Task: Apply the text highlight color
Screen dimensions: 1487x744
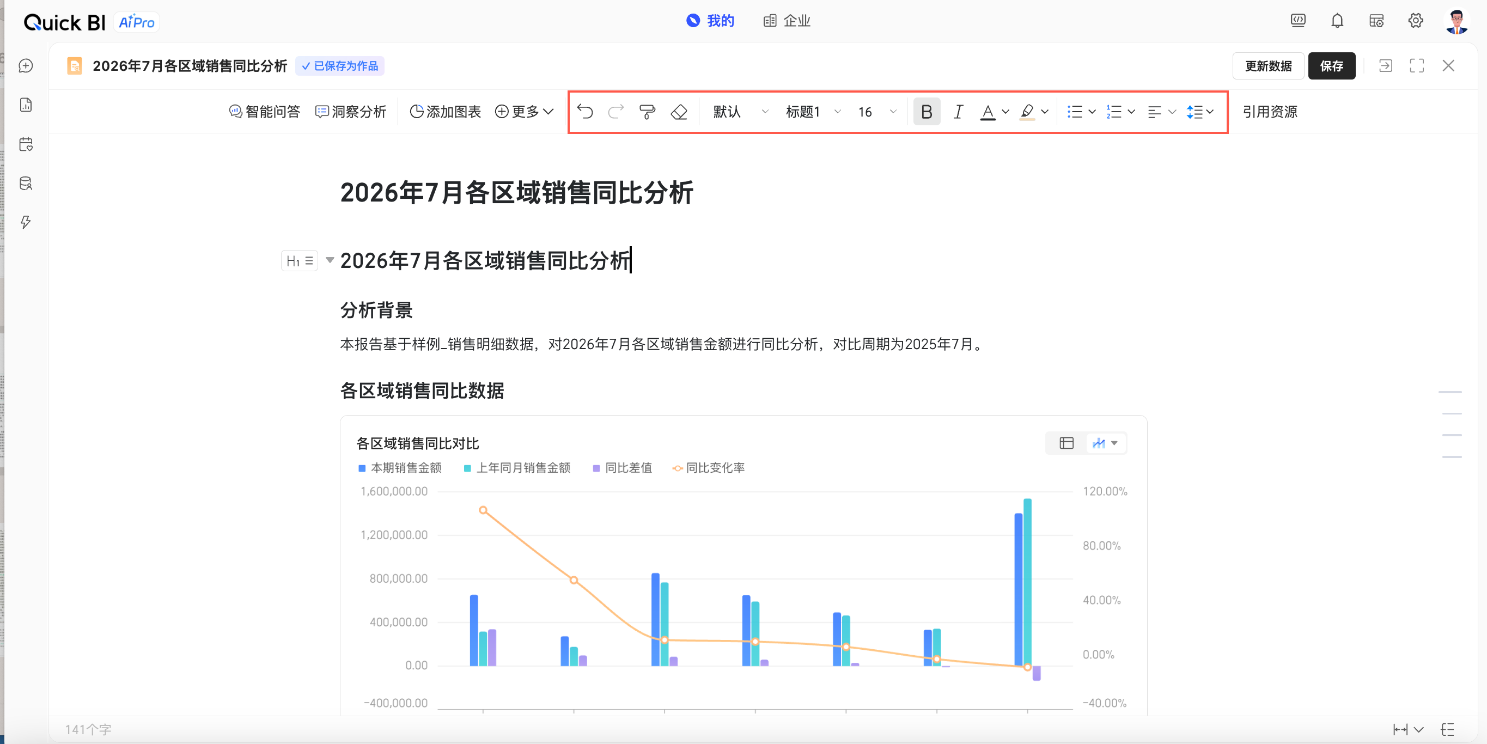Action: click(1027, 112)
